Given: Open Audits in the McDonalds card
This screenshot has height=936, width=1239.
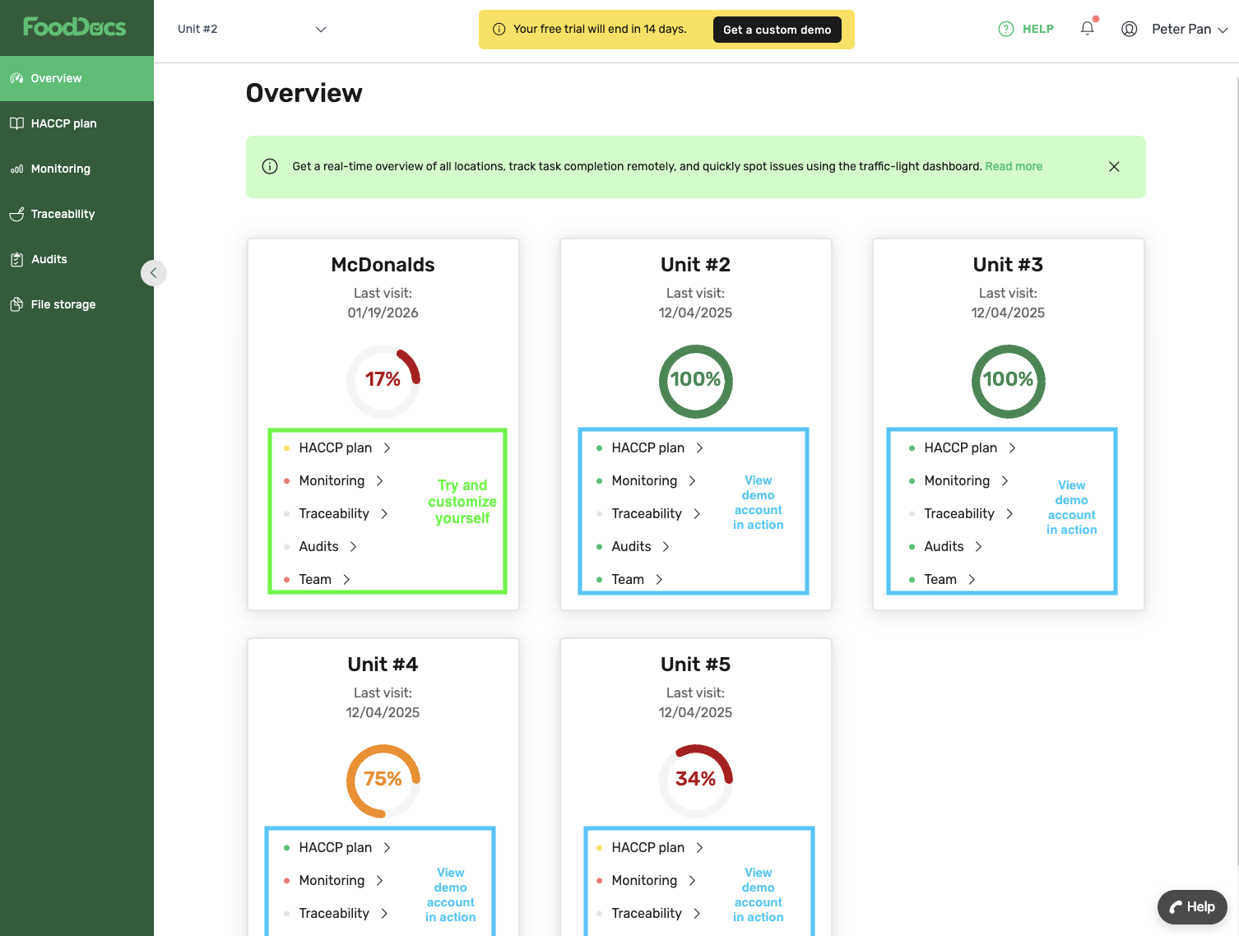Looking at the screenshot, I should point(328,546).
